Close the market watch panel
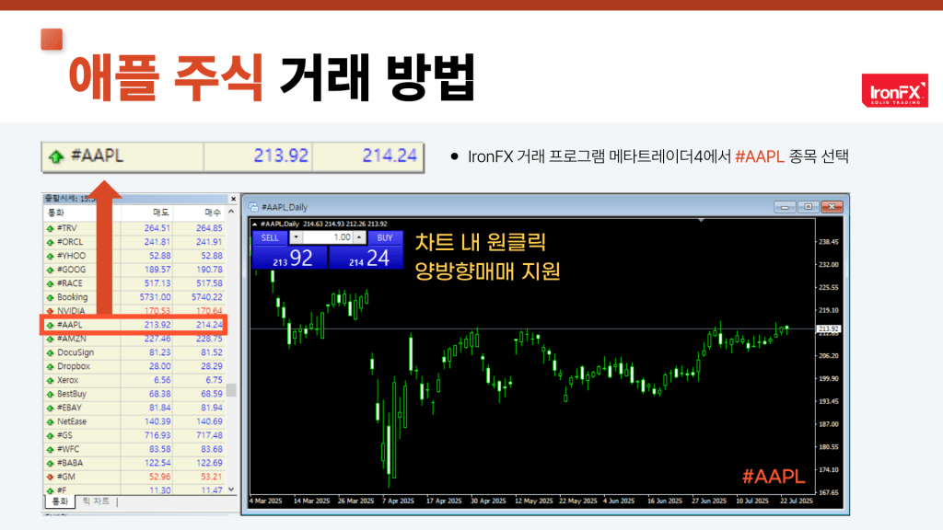The width and height of the screenshot is (943, 530). (x=233, y=199)
